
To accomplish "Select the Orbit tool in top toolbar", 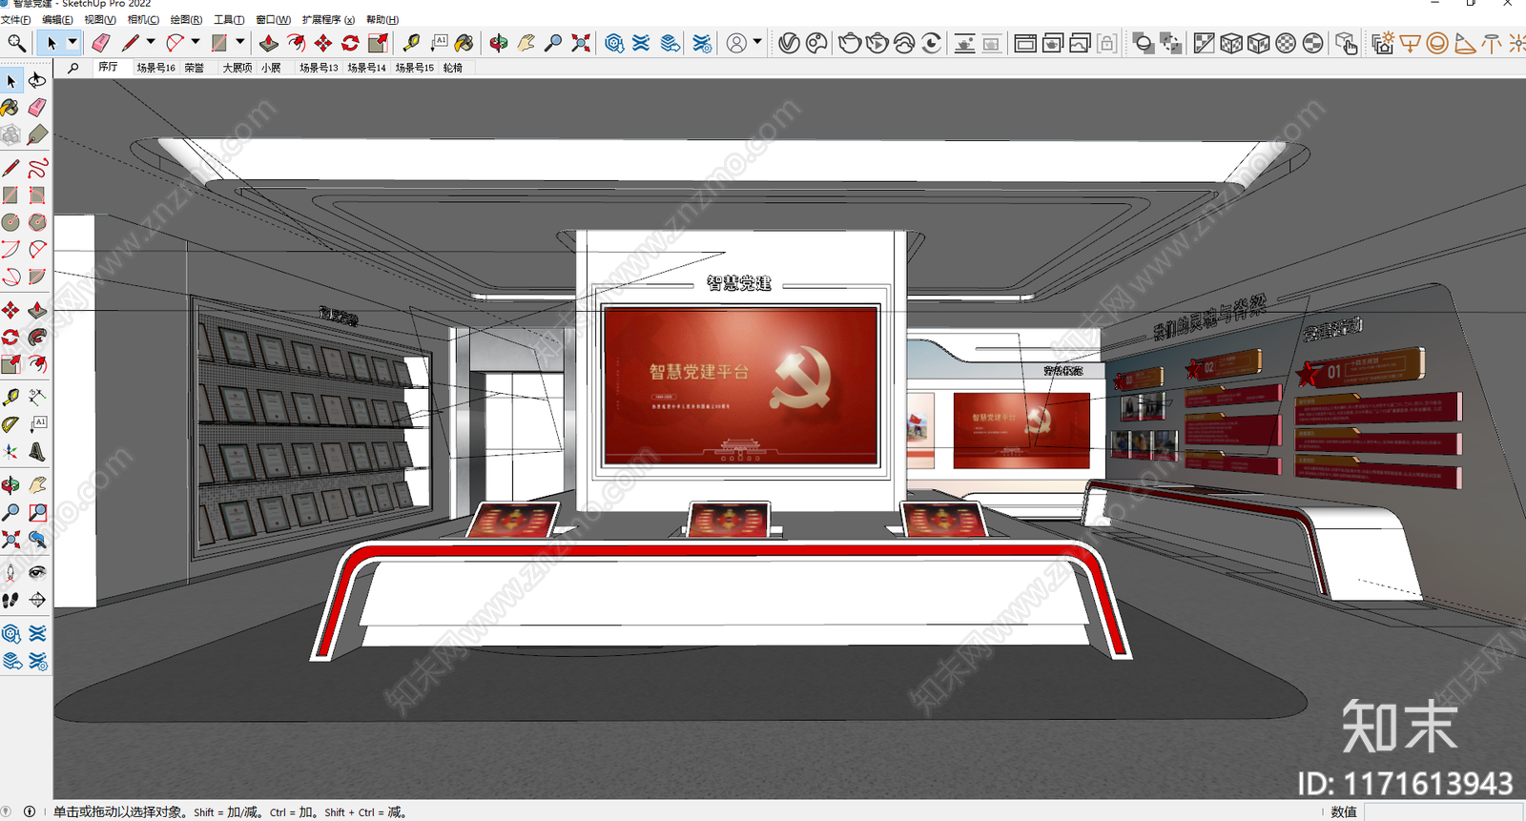I will point(499,43).
